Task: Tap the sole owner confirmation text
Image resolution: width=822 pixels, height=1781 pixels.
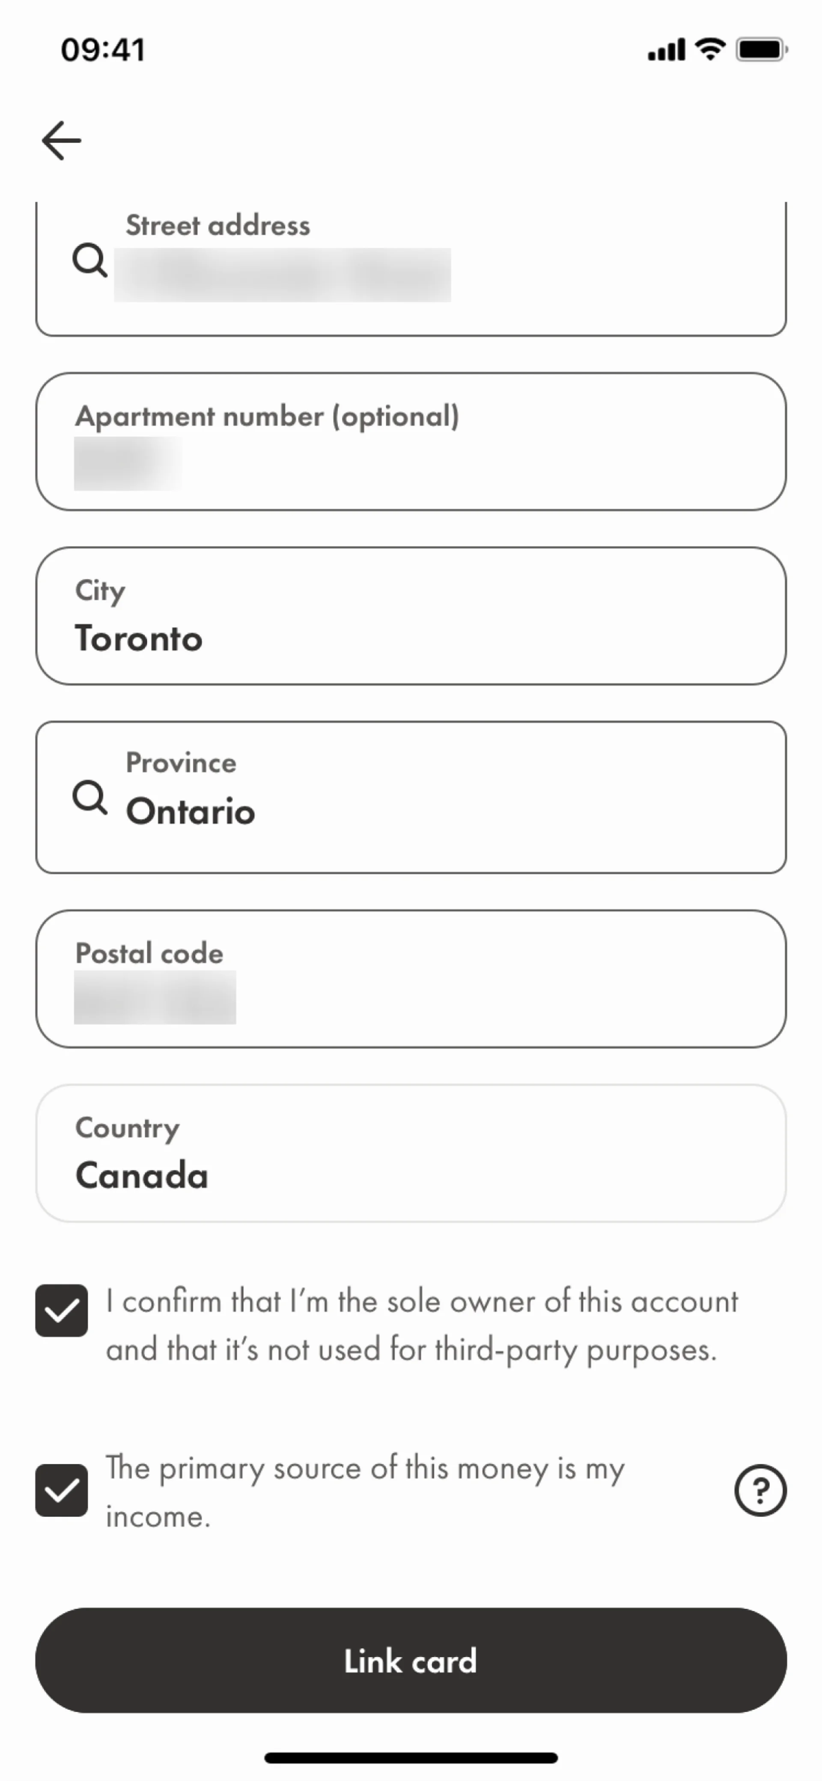Action: (x=421, y=1325)
